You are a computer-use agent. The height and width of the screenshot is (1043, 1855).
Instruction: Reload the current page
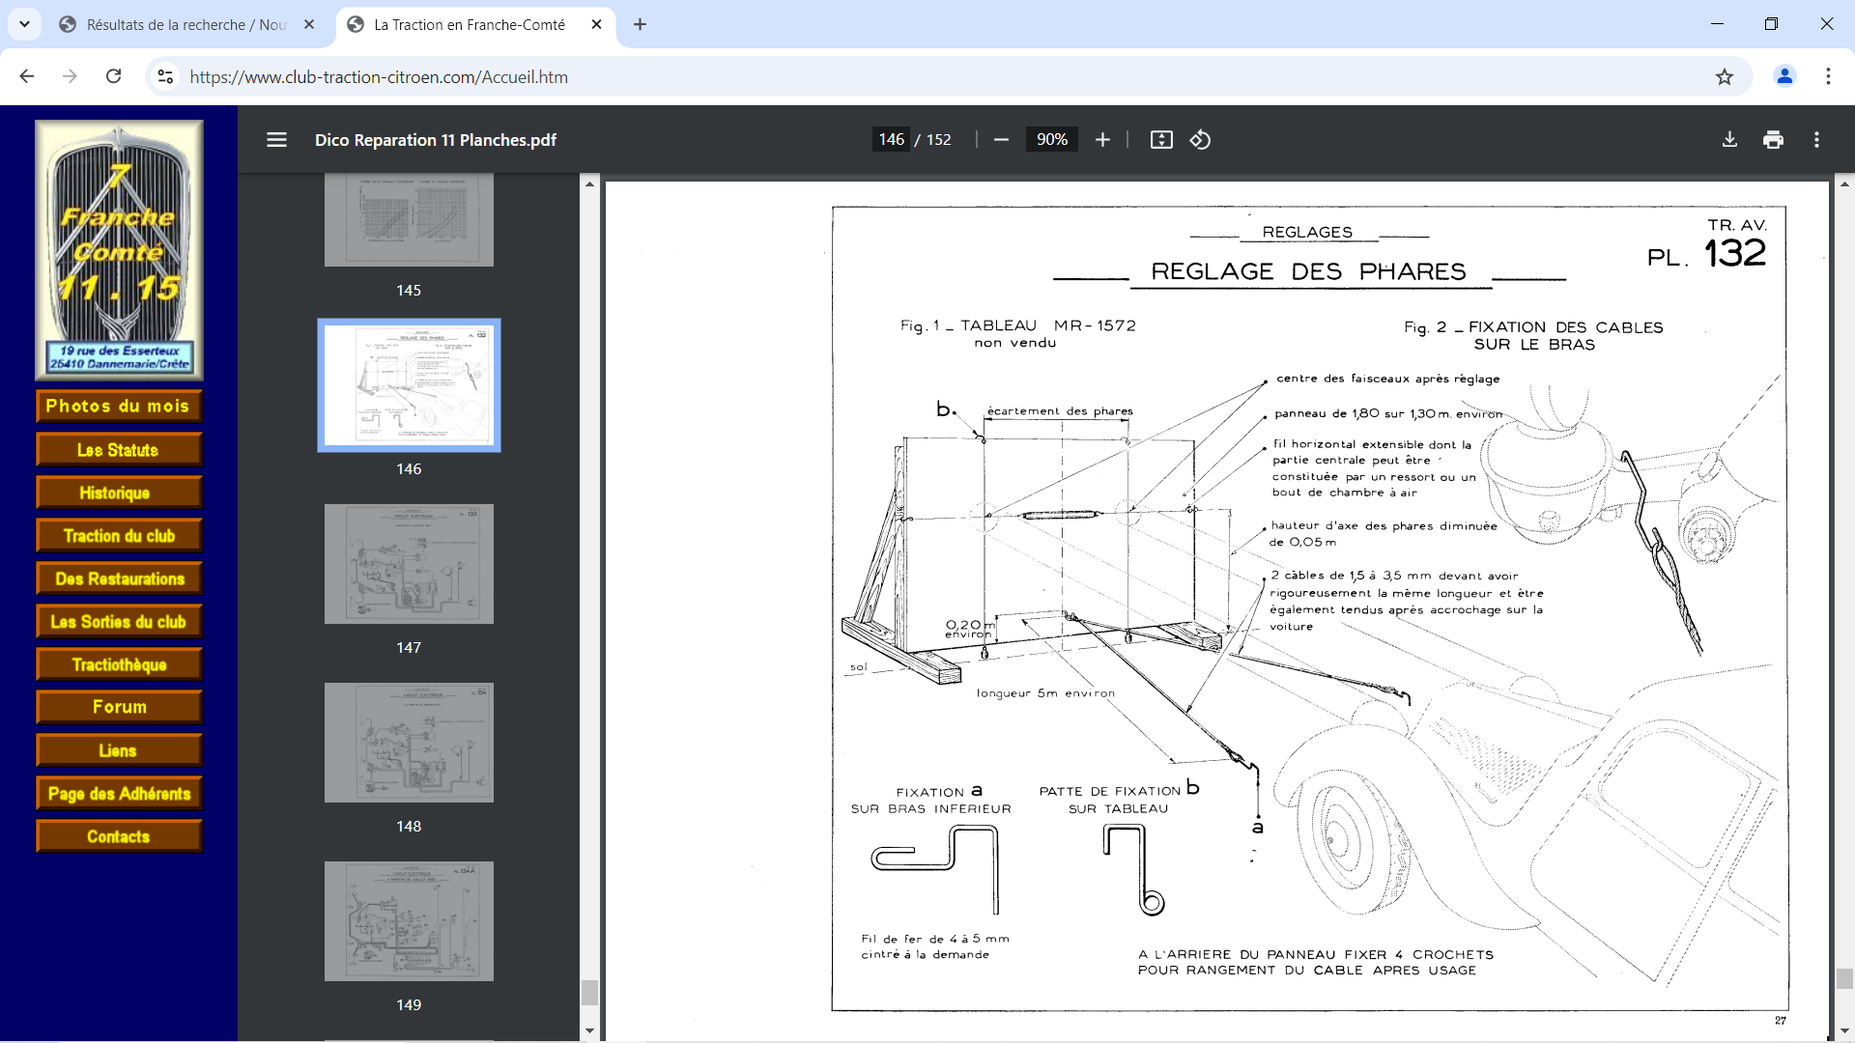(113, 76)
